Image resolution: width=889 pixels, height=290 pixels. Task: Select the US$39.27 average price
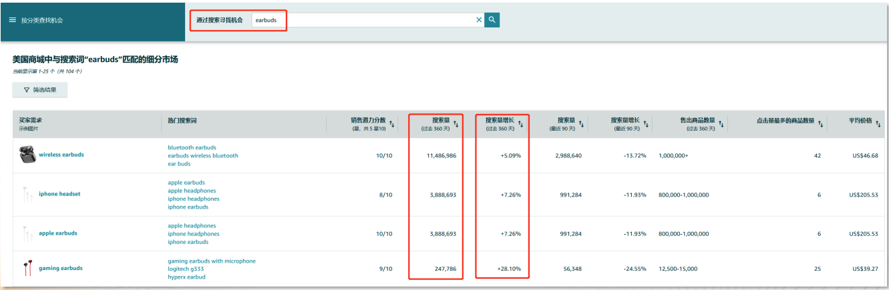coord(864,268)
